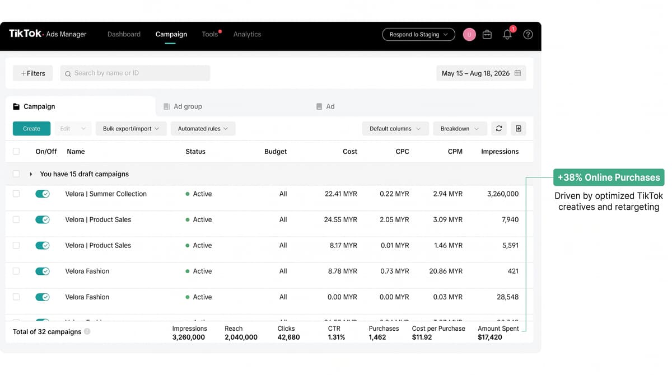Image resolution: width=672 pixels, height=375 pixels.
Task: Click the 20.86 MYR CPM value
Action: [446, 271]
